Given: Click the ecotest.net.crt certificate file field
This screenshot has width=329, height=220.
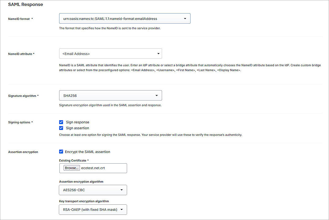Looking at the screenshot, I should coord(103,168).
